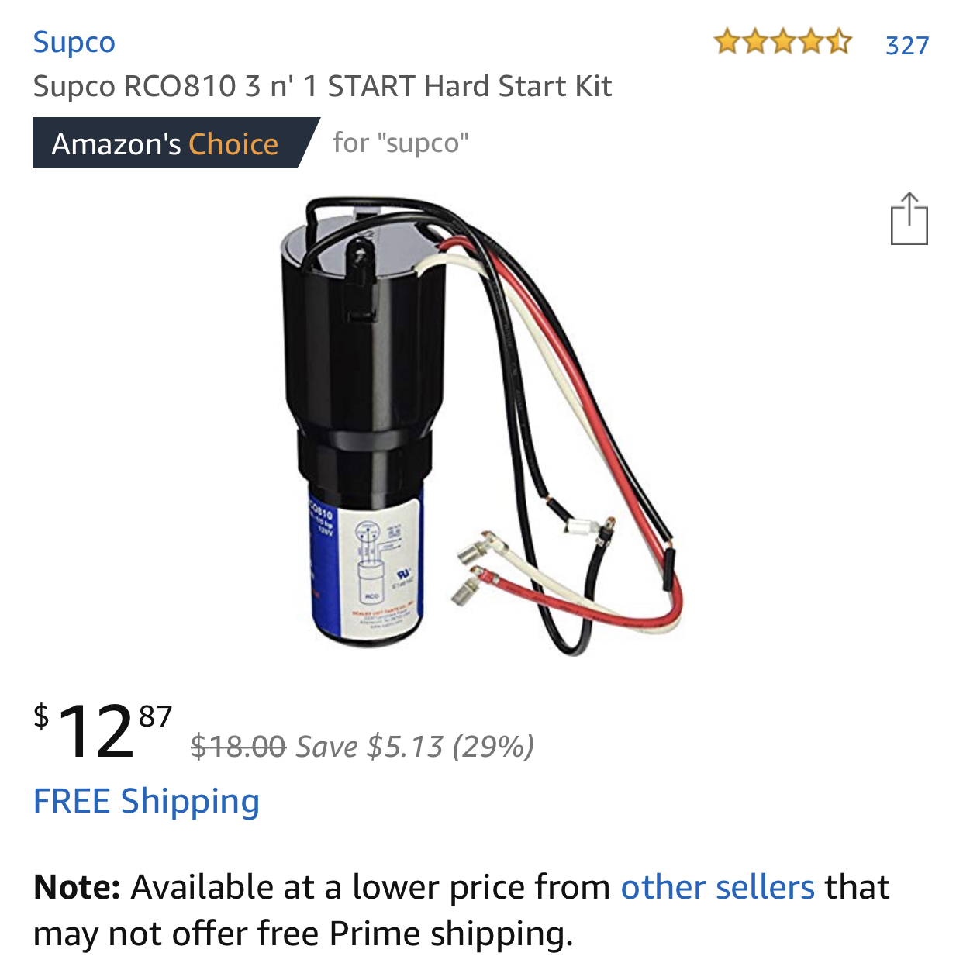This screenshot has height=977, width=963.
Task: Click the middle third rating star
Action: (783, 41)
